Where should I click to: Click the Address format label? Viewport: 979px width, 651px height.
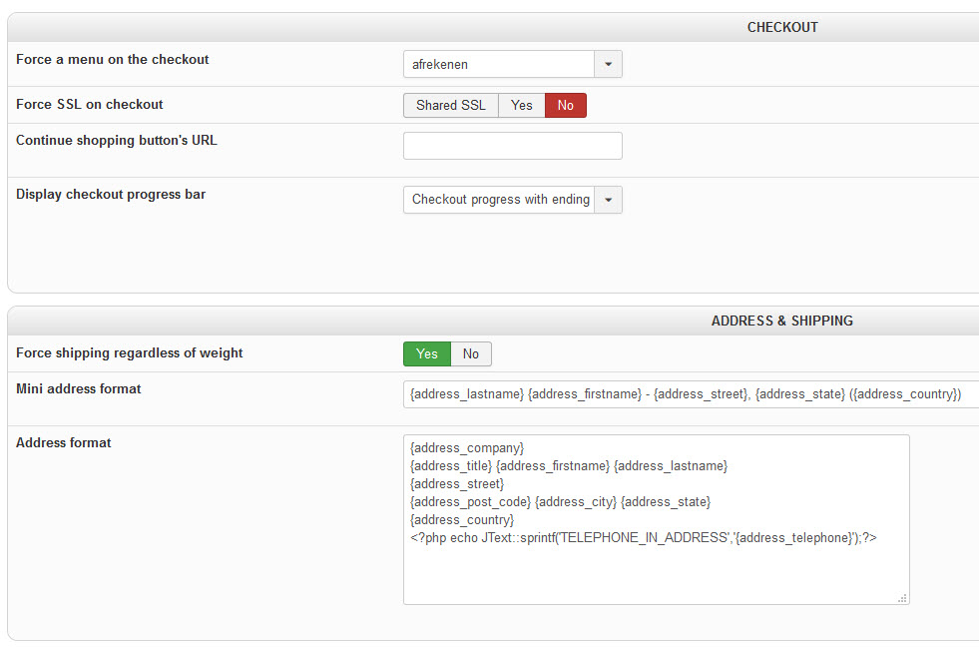[x=64, y=443]
